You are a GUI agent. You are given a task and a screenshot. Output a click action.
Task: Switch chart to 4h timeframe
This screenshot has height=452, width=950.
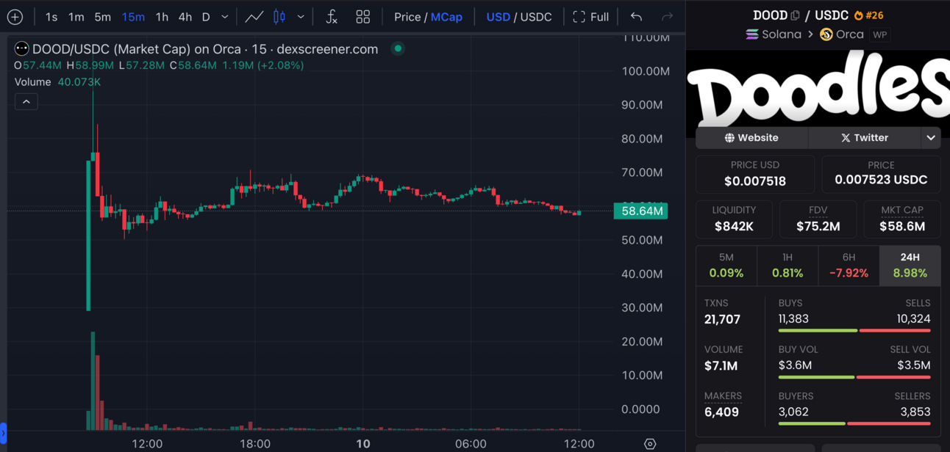[x=185, y=16]
